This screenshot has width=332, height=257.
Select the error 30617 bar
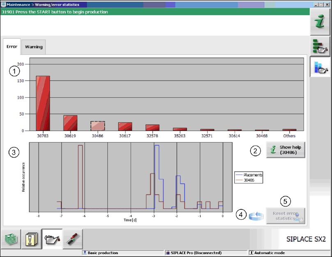[125, 127]
